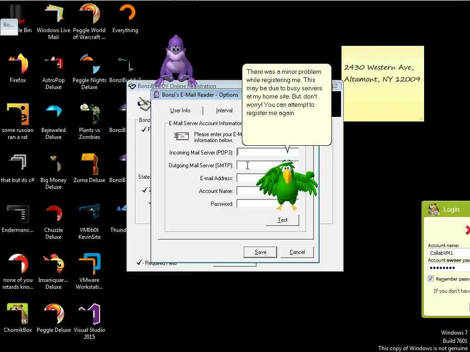This screenshot has height=352, width=470.
Task: Click the purple BonziBuddy gorilla character
Action: (x=176, y=60)
